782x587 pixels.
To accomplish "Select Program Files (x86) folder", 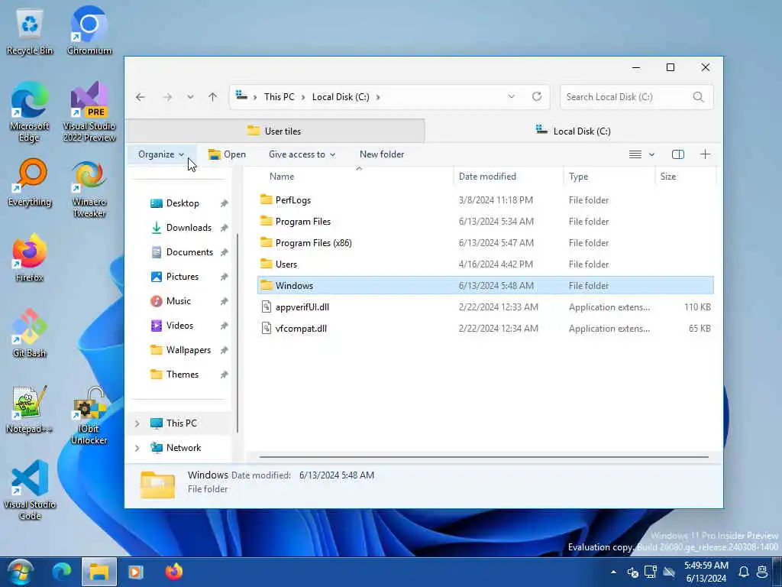I will 313,242.
